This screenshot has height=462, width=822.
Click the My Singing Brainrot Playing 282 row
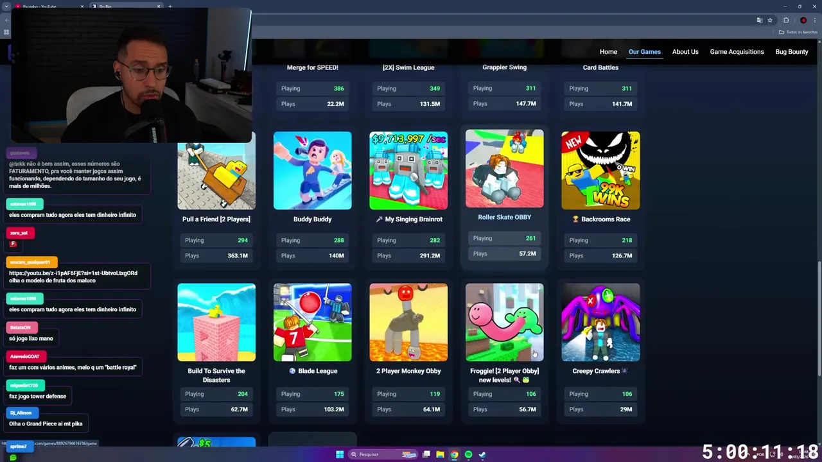pos(408,240)
